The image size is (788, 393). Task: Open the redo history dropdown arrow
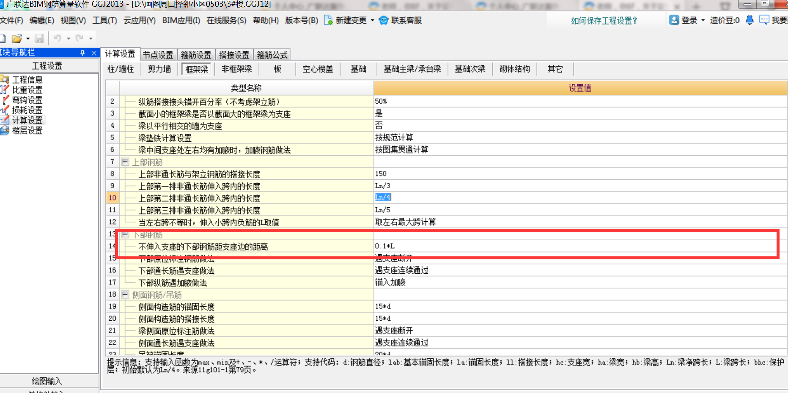[x=91, y=38]
